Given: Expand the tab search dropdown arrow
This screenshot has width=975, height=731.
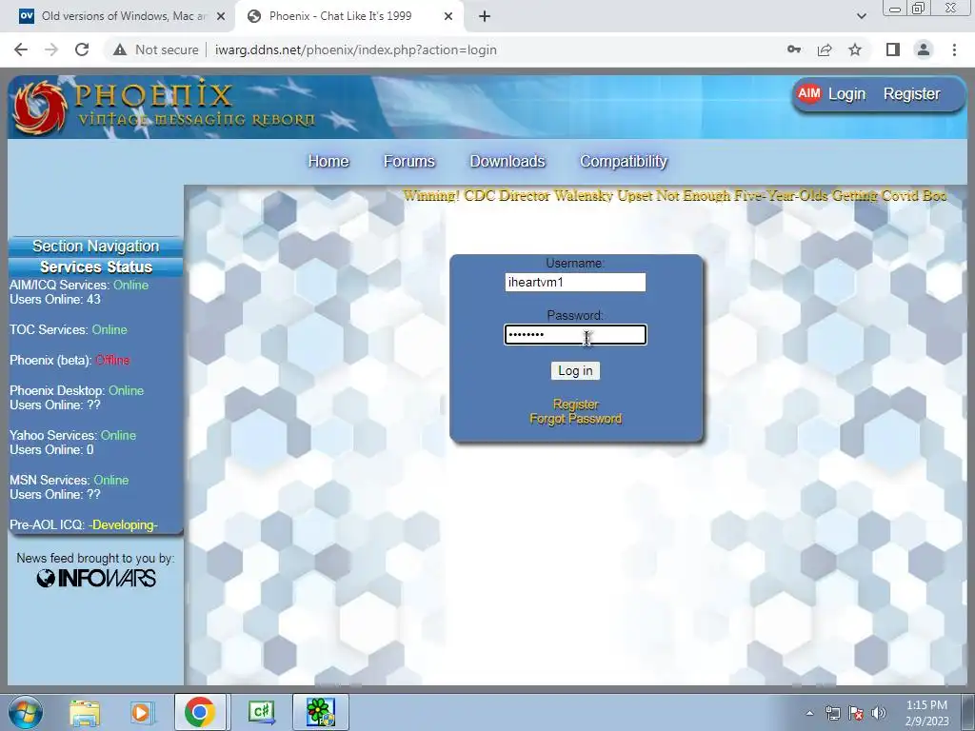Looking at the screenshot, I should 861,16.
